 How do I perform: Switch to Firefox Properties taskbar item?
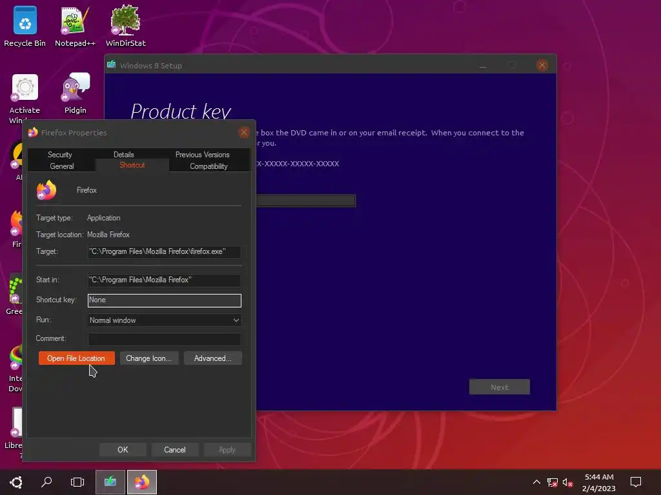click(x=142, y=482)
